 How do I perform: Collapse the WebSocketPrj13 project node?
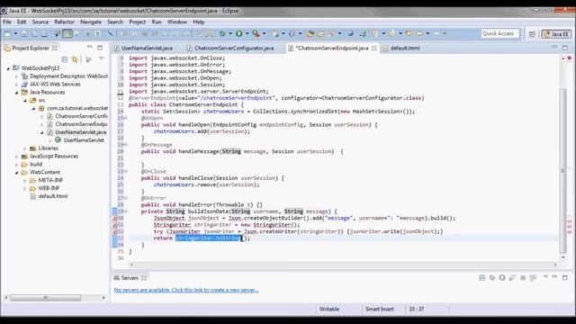[x=8, y=68]
